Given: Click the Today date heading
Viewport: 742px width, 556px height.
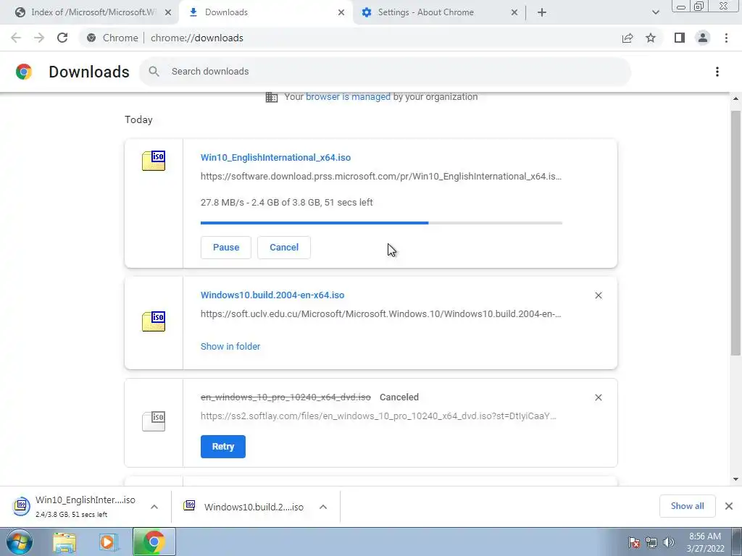Looking at the screenshot, I should coord(138,119).
